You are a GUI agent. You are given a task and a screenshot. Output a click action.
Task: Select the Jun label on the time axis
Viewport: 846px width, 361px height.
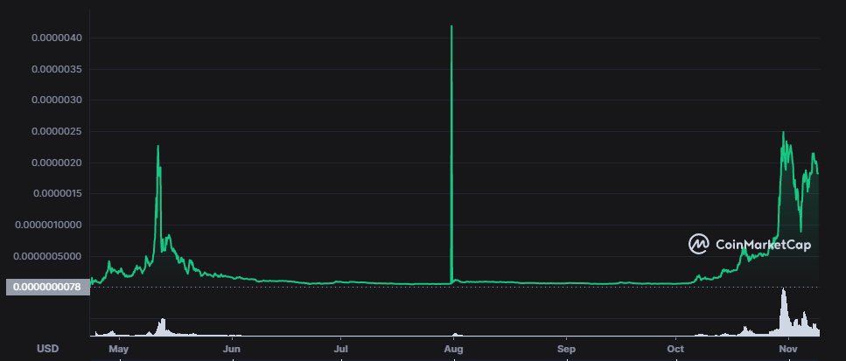[232, 349]
